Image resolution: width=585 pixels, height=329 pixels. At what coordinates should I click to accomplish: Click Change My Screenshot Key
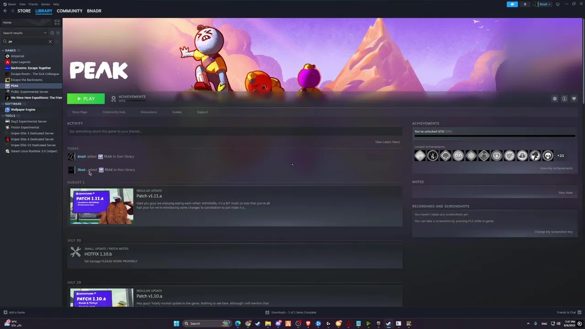(553, 232)
